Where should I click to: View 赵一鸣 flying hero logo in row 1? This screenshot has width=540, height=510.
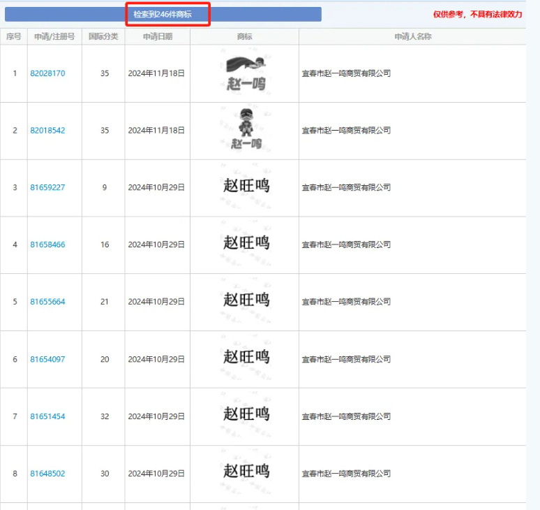246,73
